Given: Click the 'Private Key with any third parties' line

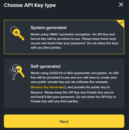Looking at the screenshot, I should 55,101.
